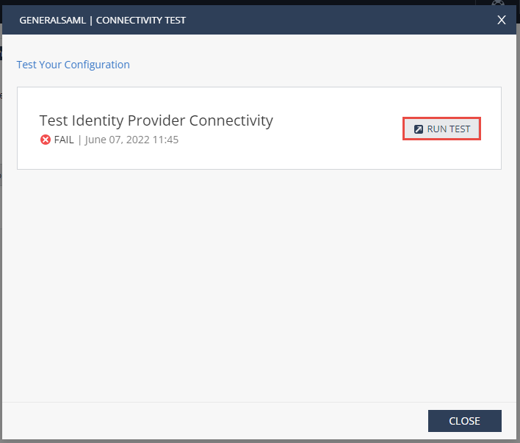Image resolution: width=520 pixels, height=443 pixels.
Task: Click the separator between FAIL and the date
Action: tap(79, 140)
